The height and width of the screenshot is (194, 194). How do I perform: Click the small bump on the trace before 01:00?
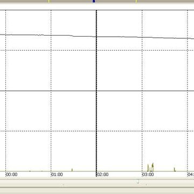click(39, 35)
